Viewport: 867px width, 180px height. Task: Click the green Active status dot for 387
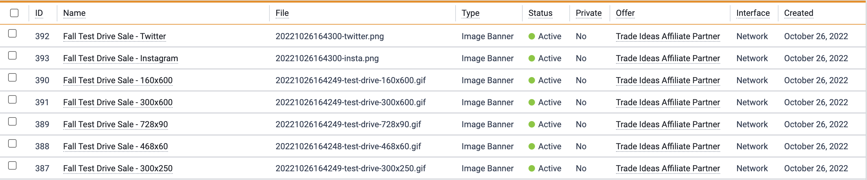pyautogui.click(x=532, y=169)
